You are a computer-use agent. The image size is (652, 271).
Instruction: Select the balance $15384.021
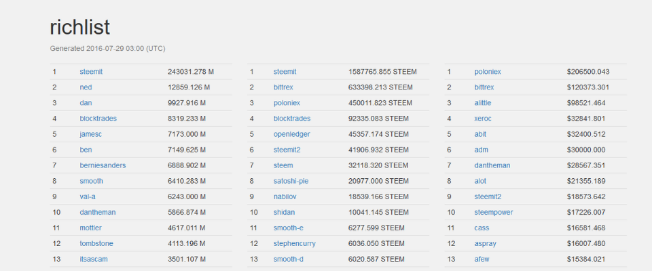[586, 259]
